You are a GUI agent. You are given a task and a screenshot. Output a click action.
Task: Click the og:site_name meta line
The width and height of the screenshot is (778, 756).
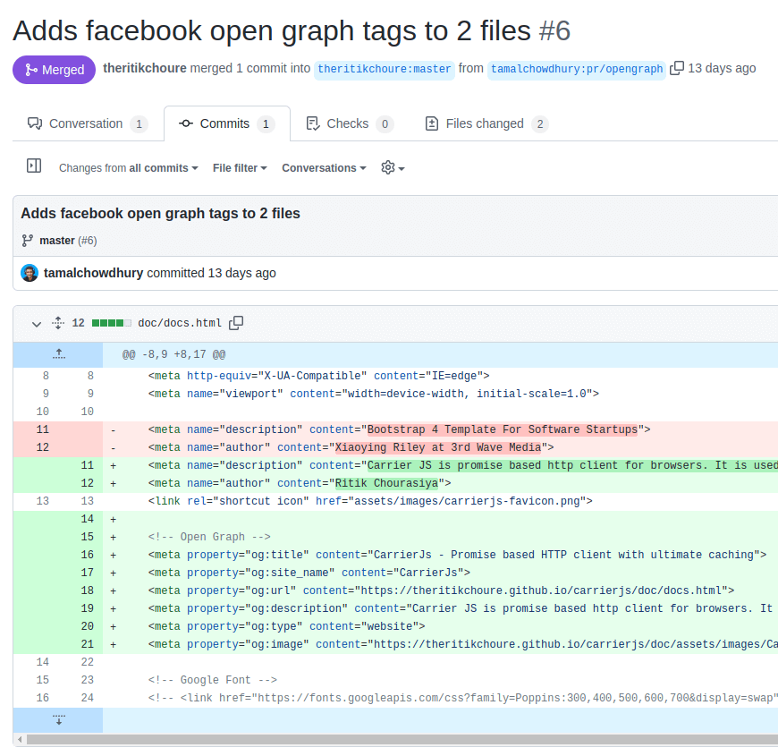coord(309,573)
